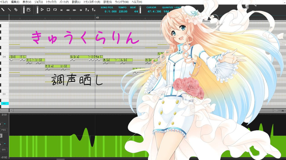Click the curve edit icon beside the eraser

click(29, 9)
